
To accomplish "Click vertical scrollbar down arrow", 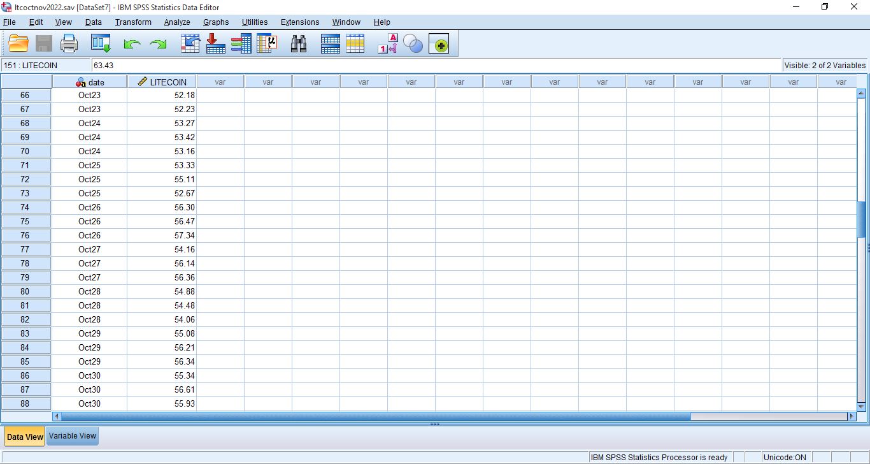I will click(862, 406).
